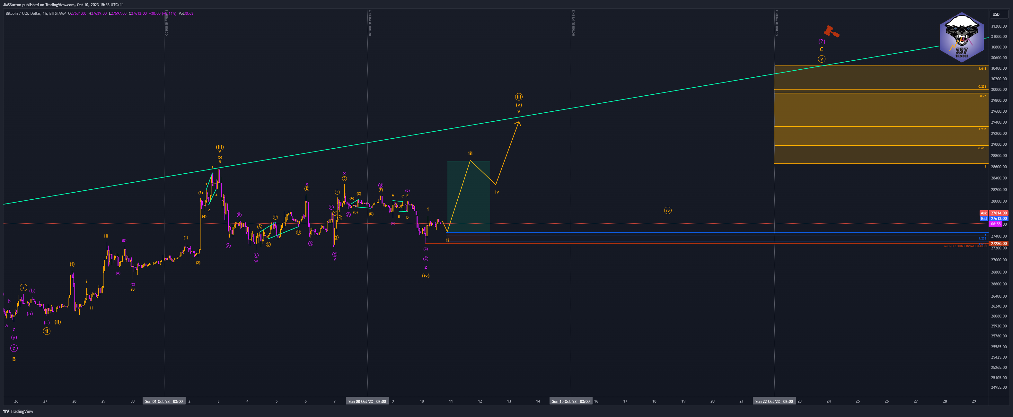Click the green long position box
This screenshot has width=1013, height=417.
coord(468,196)
